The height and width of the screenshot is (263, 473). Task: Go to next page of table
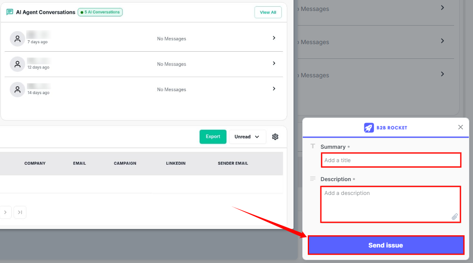tap(5, 213)
